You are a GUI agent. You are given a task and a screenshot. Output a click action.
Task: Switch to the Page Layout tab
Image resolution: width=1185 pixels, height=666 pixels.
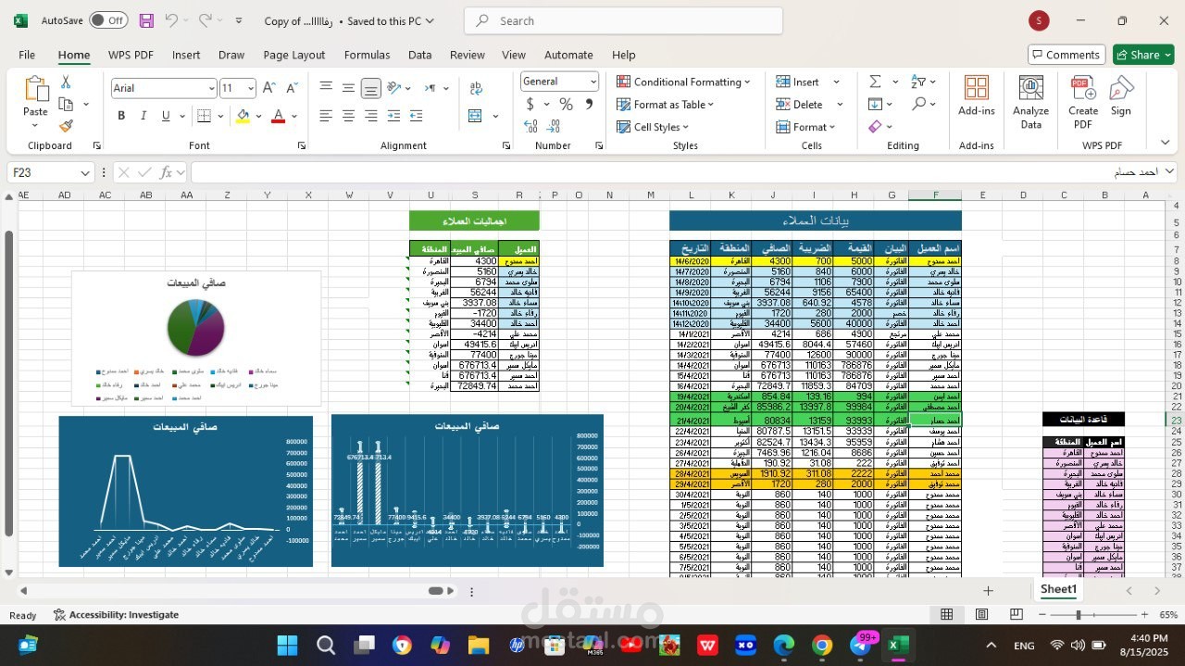click(294, 55)
